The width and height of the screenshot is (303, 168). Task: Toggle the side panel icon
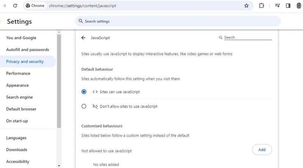288,6
